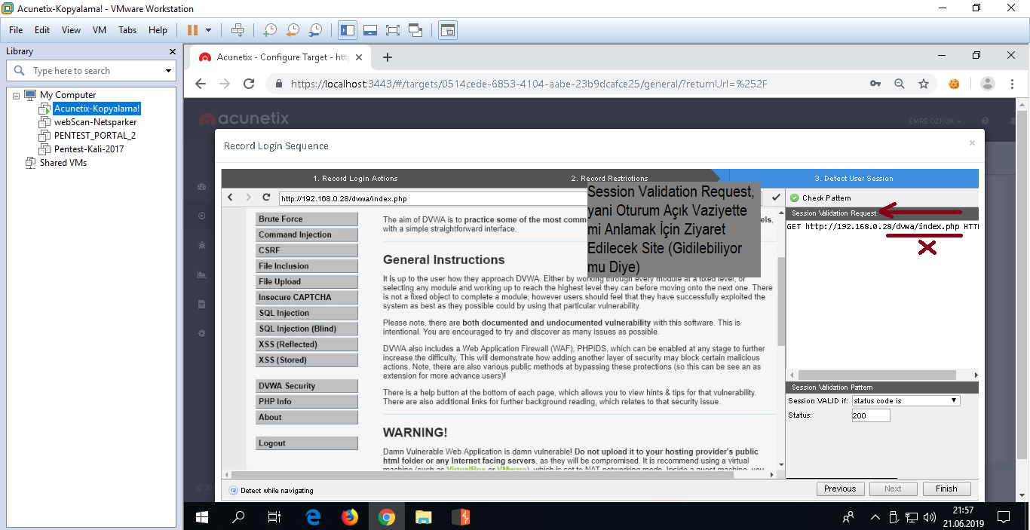Toggle the VMware thumbnail bar view
This screenshot has width=1030, height=530.
click(369, 30)
